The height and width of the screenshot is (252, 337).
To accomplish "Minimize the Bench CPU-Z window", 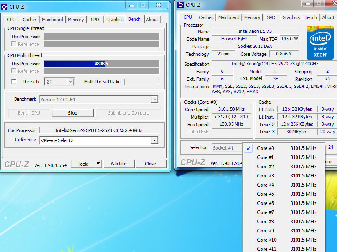I will [132, 5].
